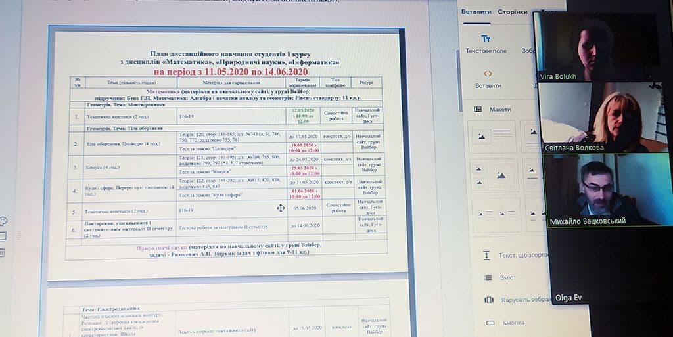Click date cell 05.06.2020
This screenshot has width=673, height=337.
[305, 208]
